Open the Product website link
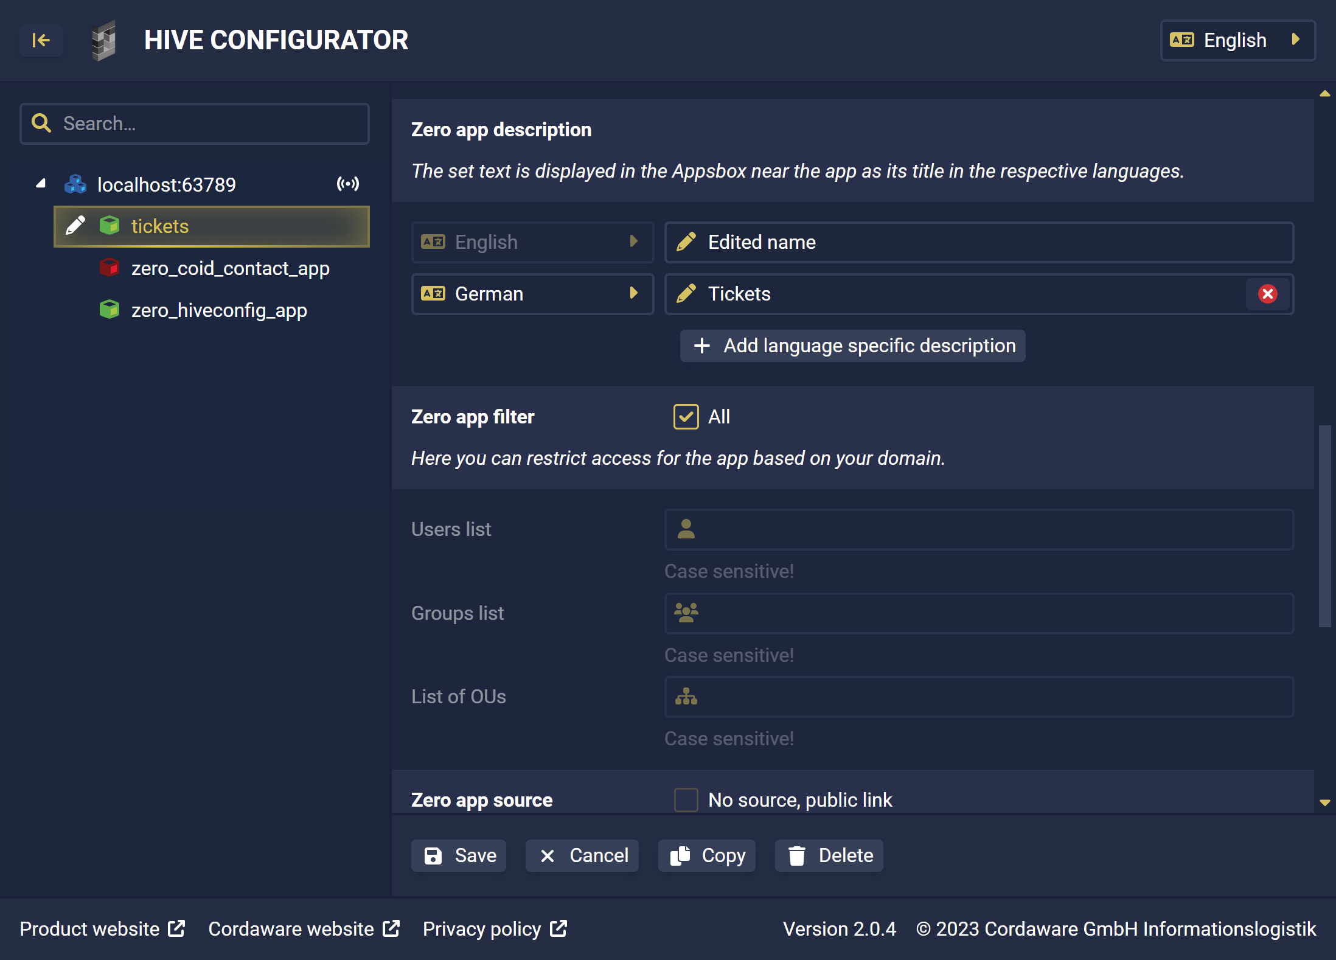1336x960 pixels. click(102, 929)
